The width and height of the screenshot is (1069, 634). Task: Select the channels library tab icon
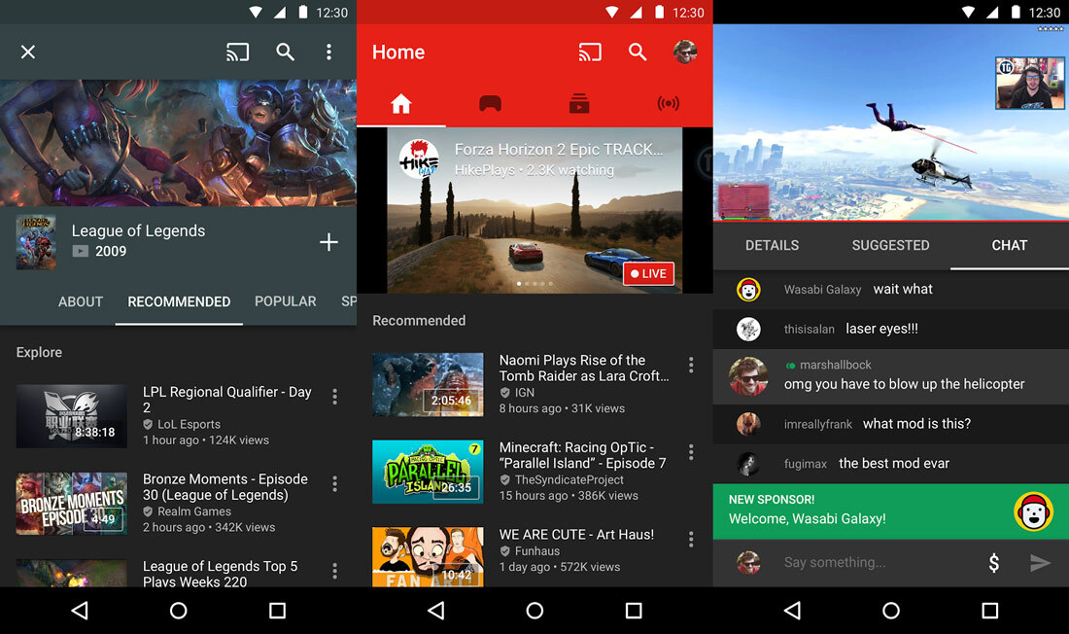click(x=579, y=104)
